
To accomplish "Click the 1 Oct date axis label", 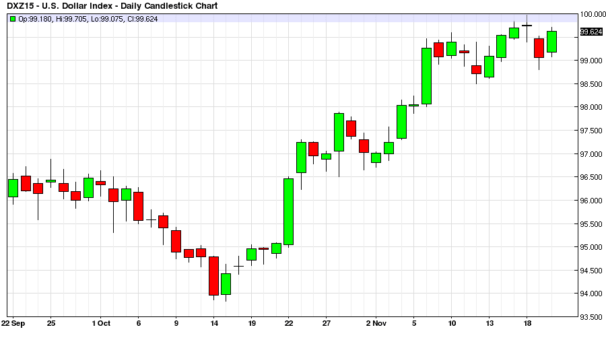I will pyautogui.click(x=101, y=323).
